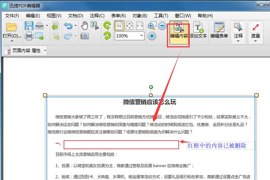Image resolution: width=270 pixels, height=180 pixels.
Task: Expand the Open (打开) dropdown arrow
Action: tap(12, 41)
